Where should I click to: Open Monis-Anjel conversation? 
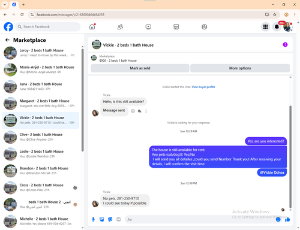pyautogui.click(x=40, y=69)
